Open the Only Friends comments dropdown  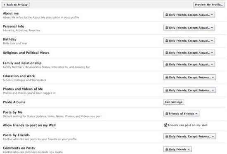[177, 149]
